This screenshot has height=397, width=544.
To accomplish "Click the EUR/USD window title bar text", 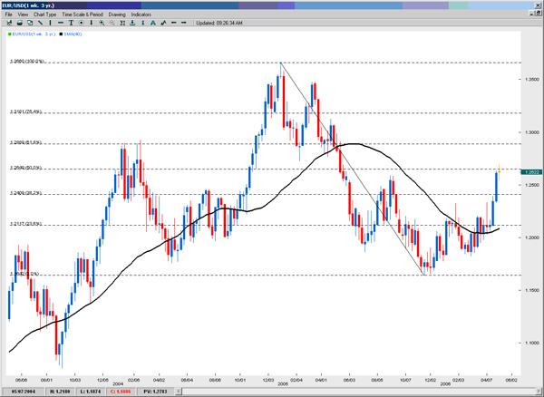I will (x=28, y=5).
